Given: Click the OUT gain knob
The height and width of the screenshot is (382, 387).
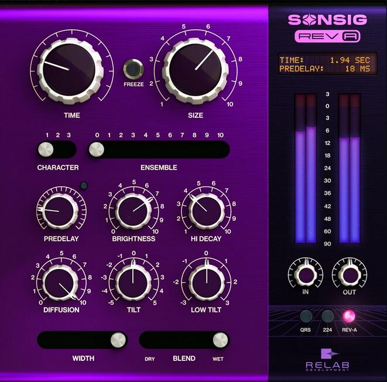Looking at the screenshot, I should (350, 275).
